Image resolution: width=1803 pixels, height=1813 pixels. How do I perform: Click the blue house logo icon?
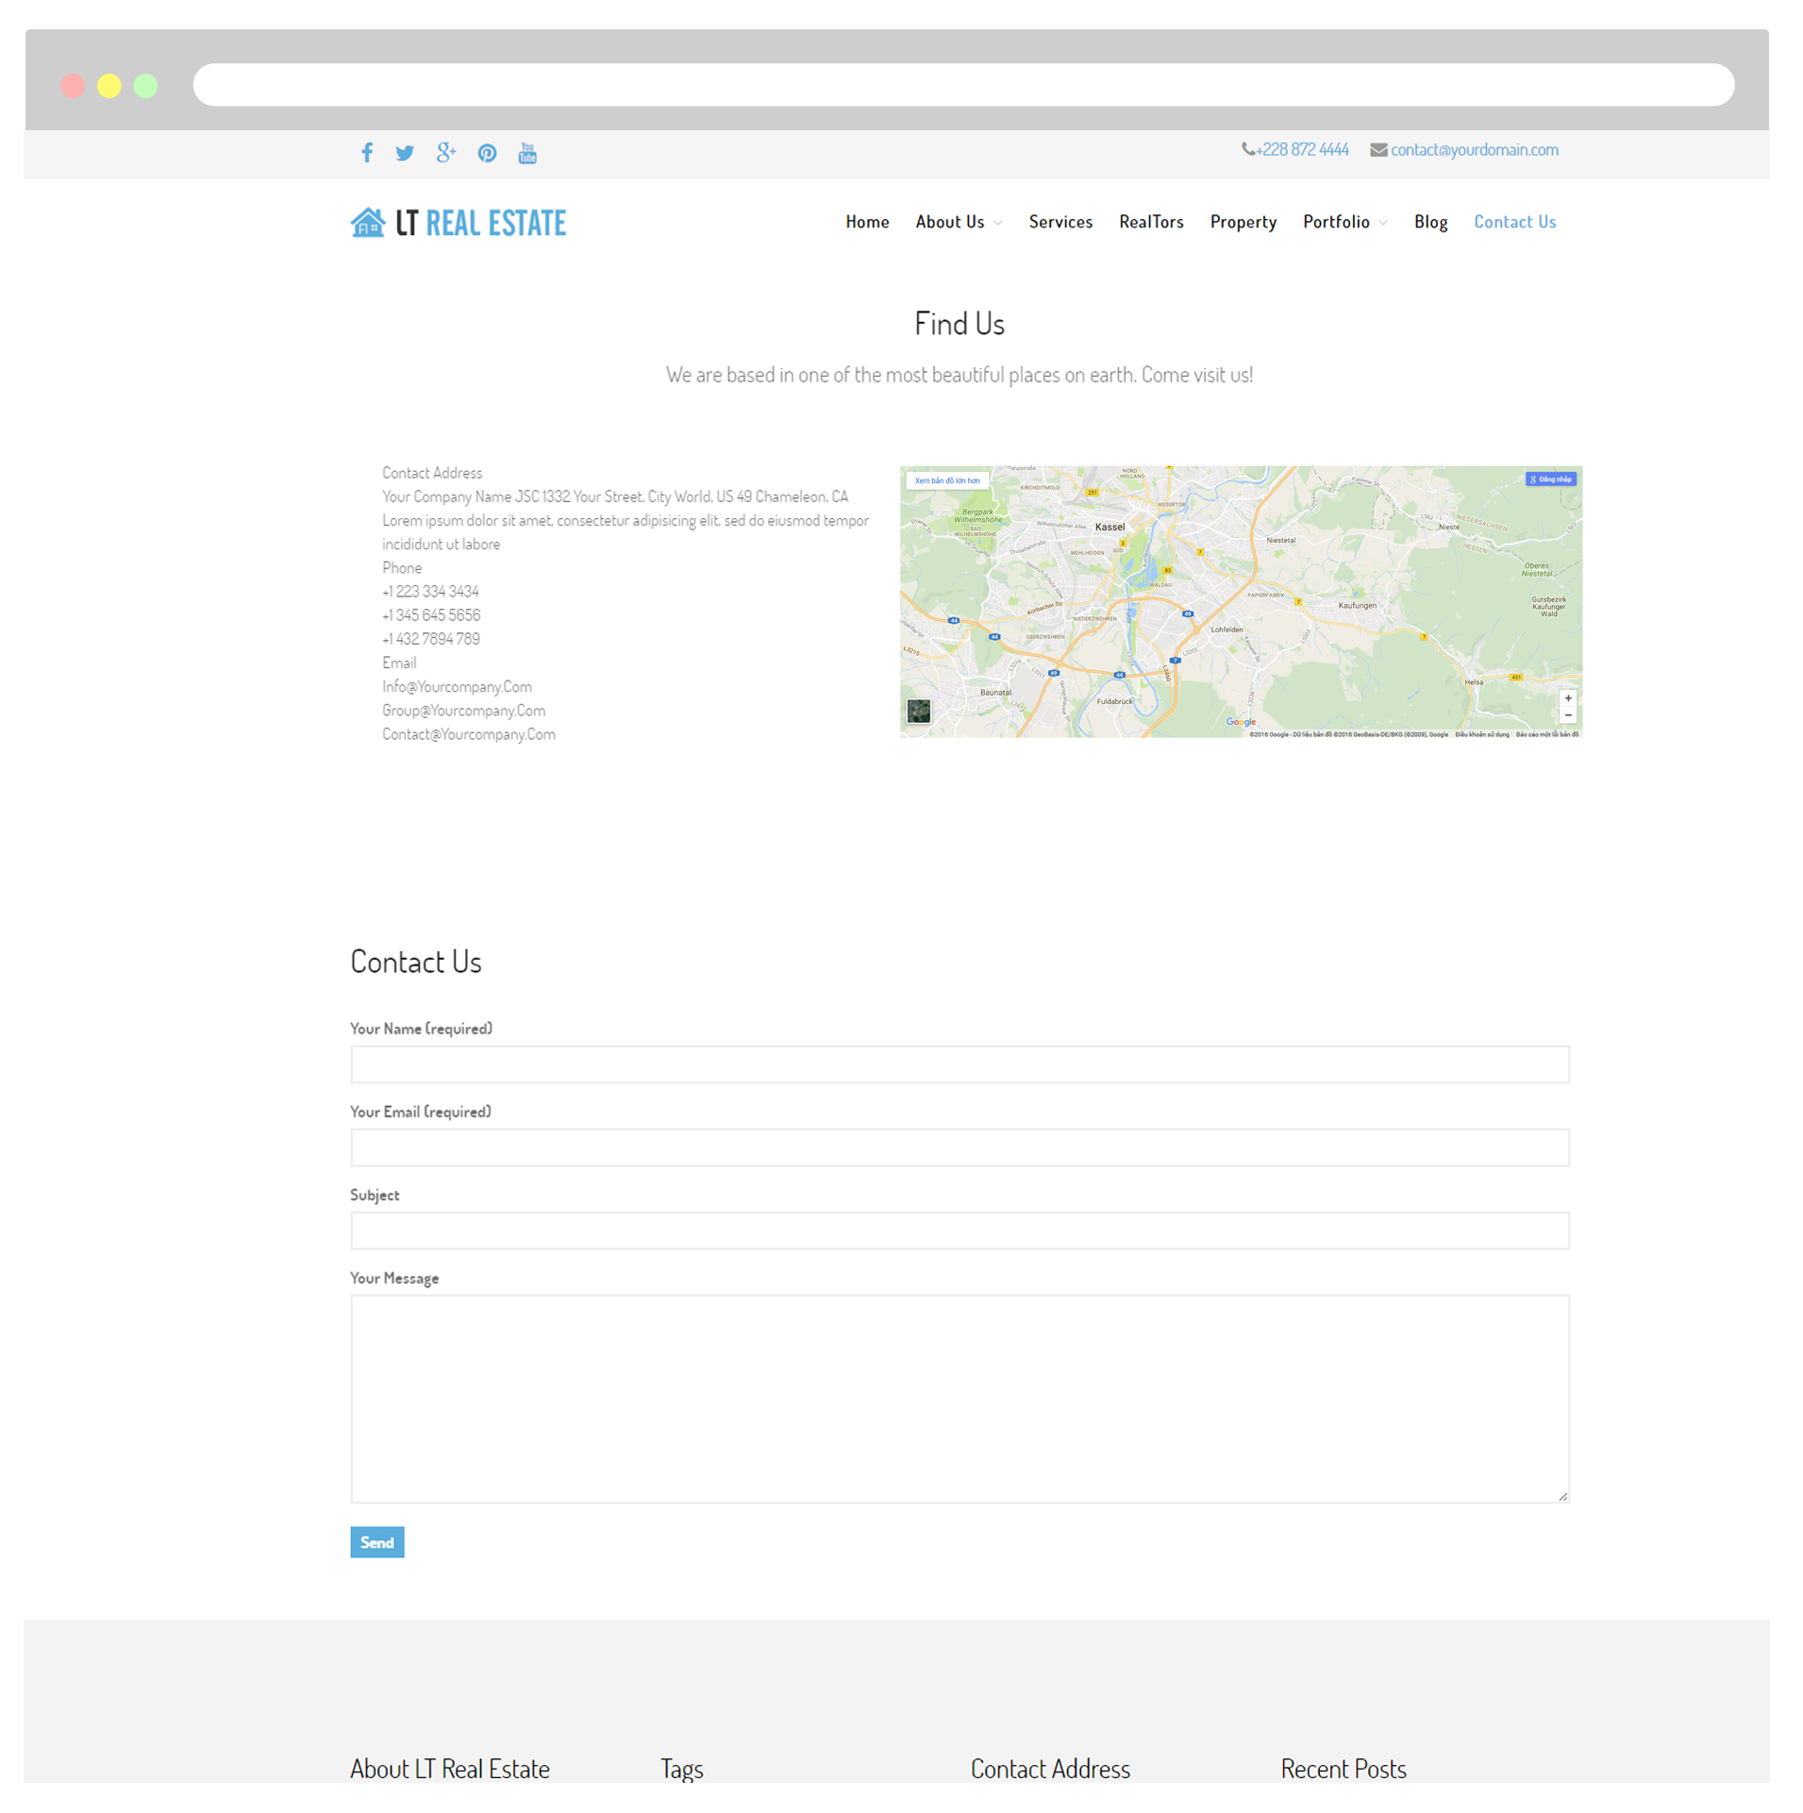pos(368,223)
